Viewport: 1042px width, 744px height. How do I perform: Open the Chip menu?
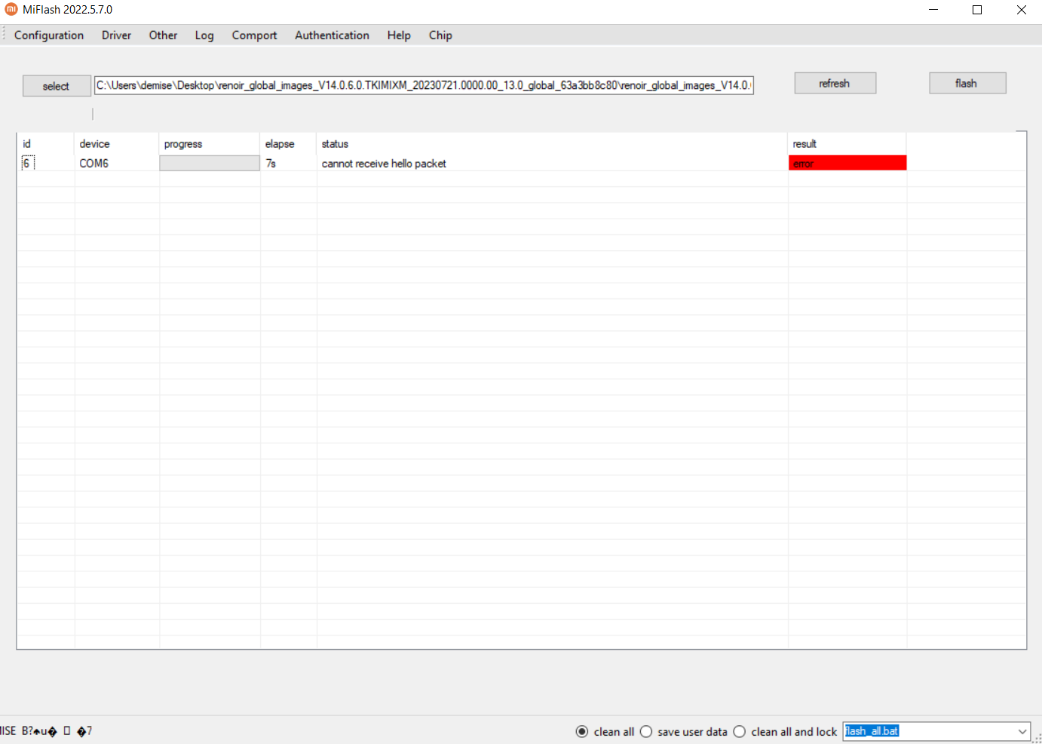(440, 35)
